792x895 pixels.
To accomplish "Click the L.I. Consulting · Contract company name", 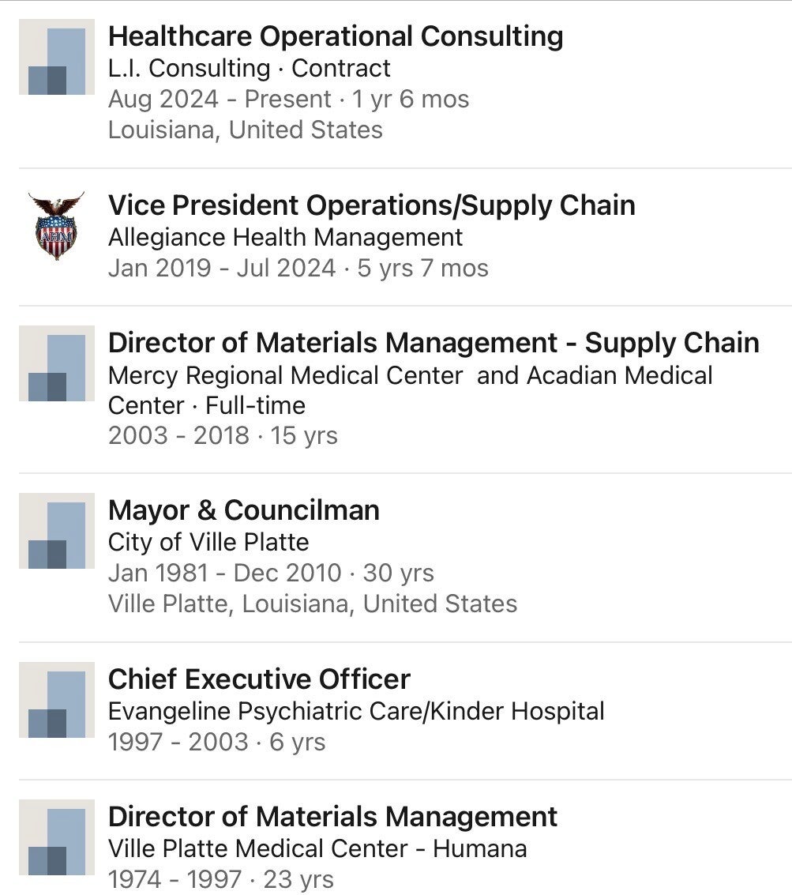I will click(x=249, y=69).
